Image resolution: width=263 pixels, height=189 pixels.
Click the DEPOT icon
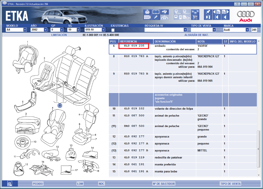[x=186, y=12]
